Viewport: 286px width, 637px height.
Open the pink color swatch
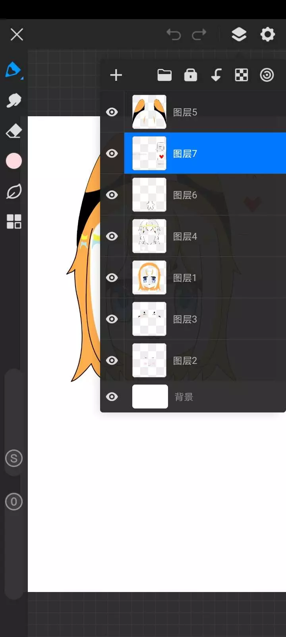tap(14, 161)
